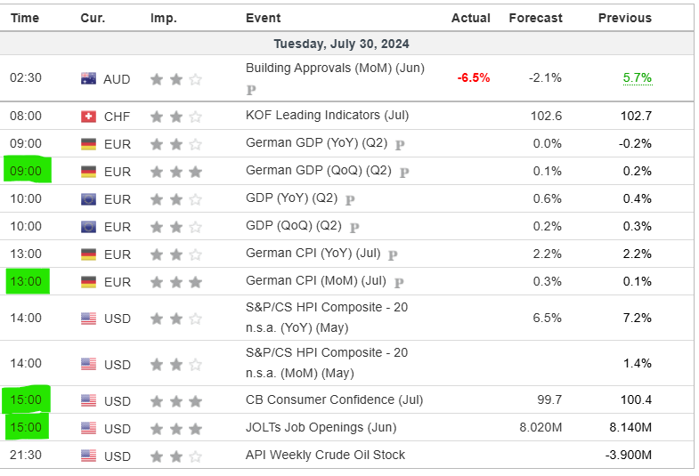Click the German flag on the German CPI (YoY) row
The width and height of the screenshot is (699, 476).
(88, 254)
